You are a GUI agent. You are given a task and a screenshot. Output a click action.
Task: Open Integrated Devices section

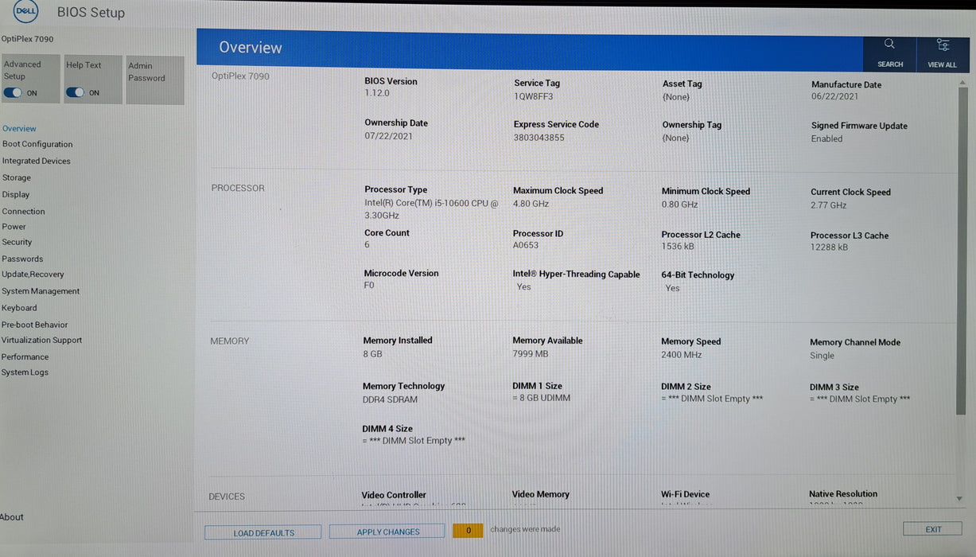point(36,161)
